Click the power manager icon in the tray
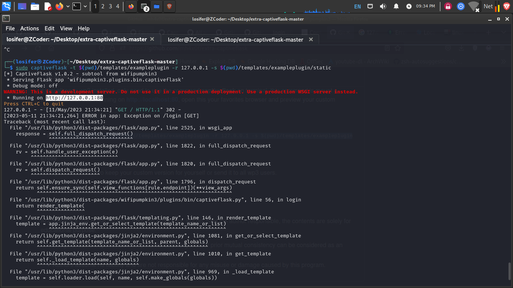 coord(409,6)
